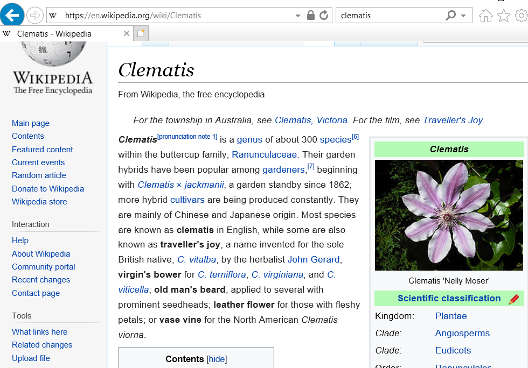528x368 pixels.
Task: Open the Clematis 'Nelly Moser' flower image
Action: tap(449, 215)
